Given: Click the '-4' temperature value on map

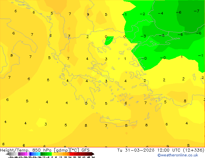Looking at the screenshot, I should [x=160, y=13].
